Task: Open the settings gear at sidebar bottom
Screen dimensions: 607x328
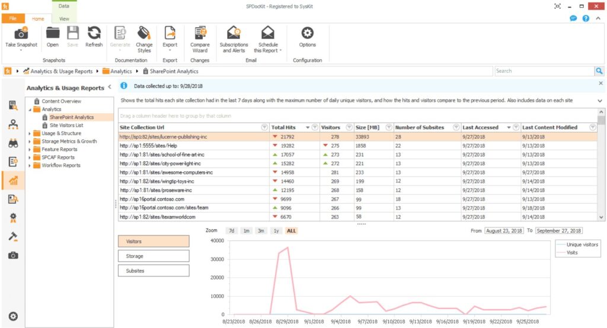Action: click(x=13, y=316)
